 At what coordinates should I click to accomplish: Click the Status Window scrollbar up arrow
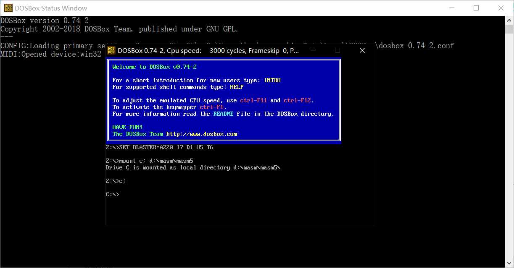(x=509, y=20)
